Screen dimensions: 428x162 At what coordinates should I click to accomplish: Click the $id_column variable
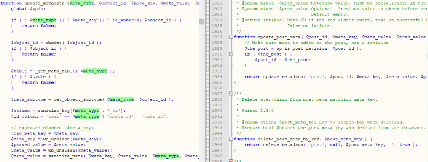25,116
